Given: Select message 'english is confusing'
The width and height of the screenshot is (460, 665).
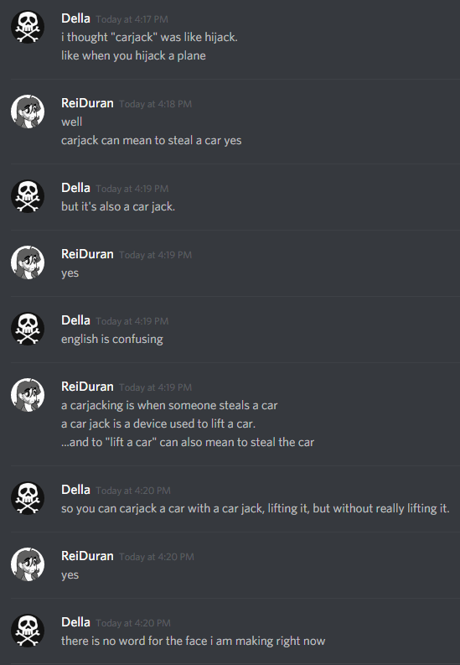Looking at the screenshot, I should (112, 340).
